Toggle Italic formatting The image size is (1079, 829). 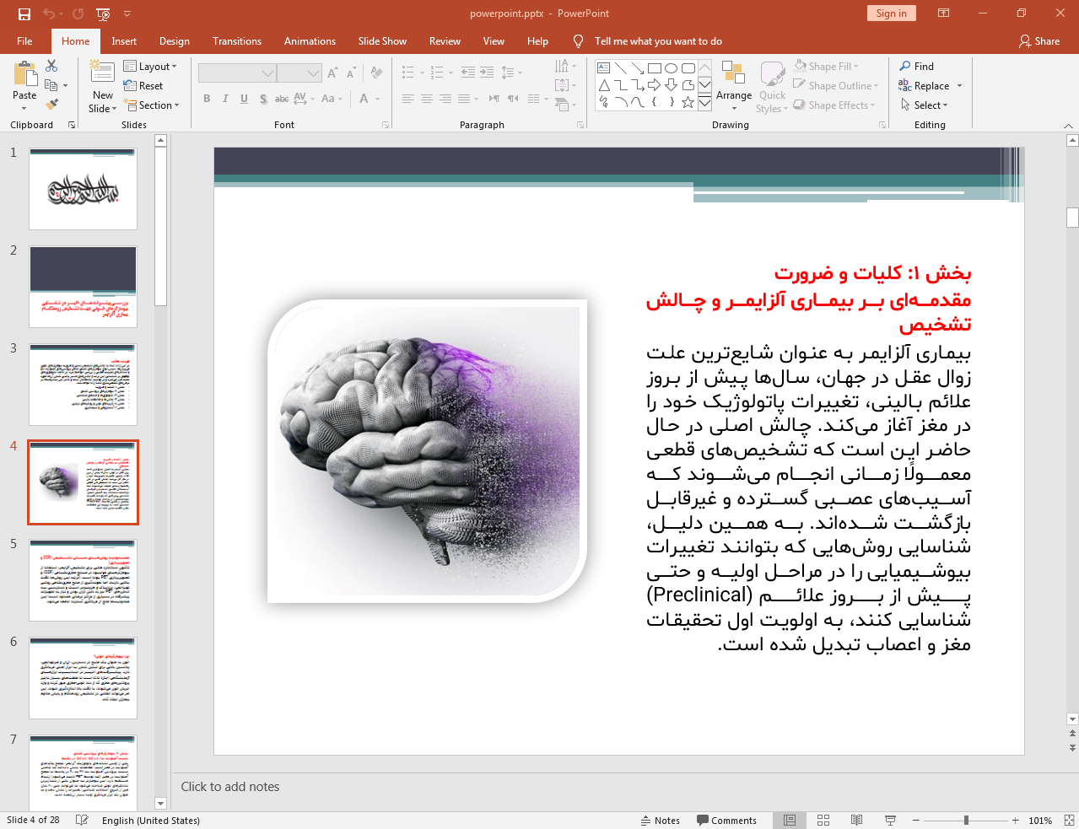[x=225, y=99]
